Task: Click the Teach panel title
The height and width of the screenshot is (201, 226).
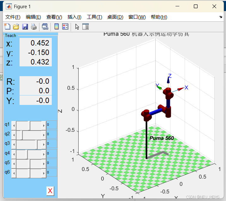Action: pos(10,35)
